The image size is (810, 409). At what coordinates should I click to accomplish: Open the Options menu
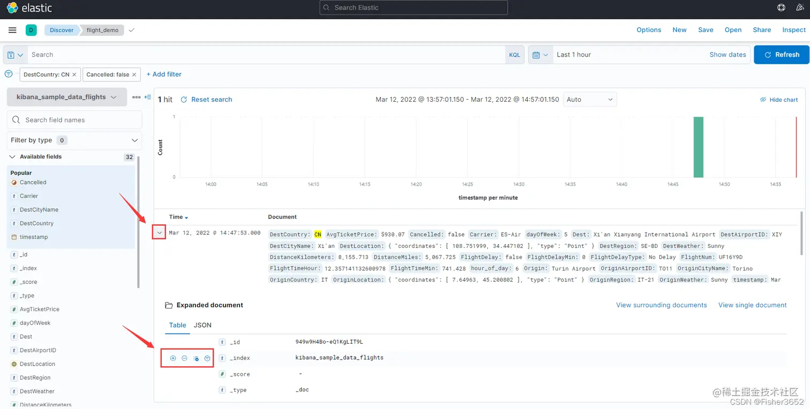(649, 30)
